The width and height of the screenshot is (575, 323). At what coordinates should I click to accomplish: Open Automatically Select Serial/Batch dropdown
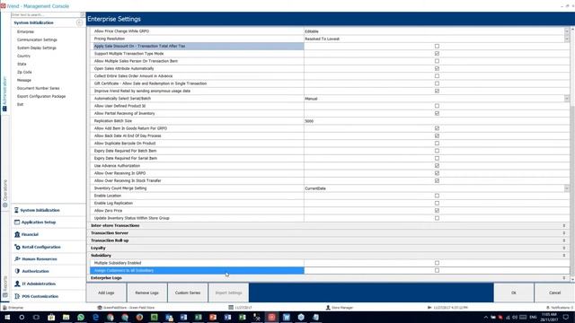(567, 99)
